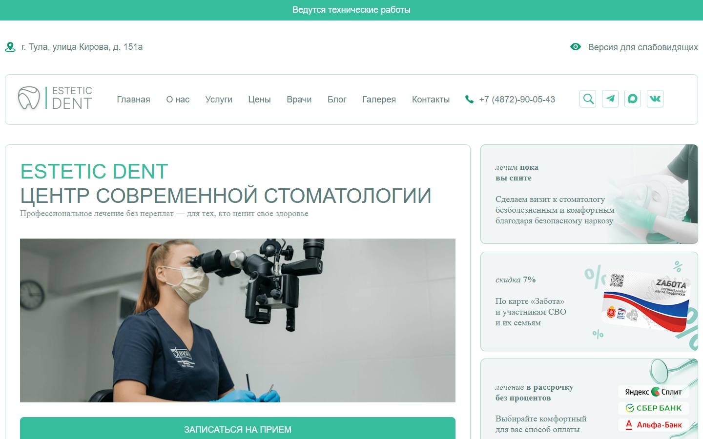Click heading ЦЕНТР СОВРЕМЕННОЙ СТОМАТОЛОГИИ
The height and width of the screenshot is (439, 703).
226,196
